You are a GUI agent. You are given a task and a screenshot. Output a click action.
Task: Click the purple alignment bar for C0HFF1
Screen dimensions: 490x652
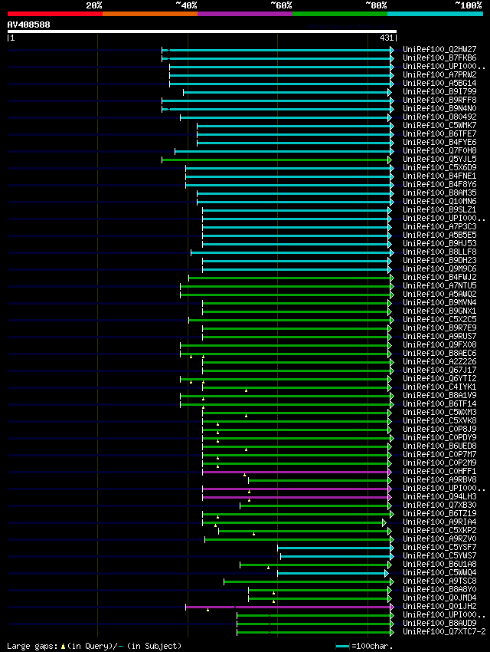pyautogui.click(x=296, y=472)
